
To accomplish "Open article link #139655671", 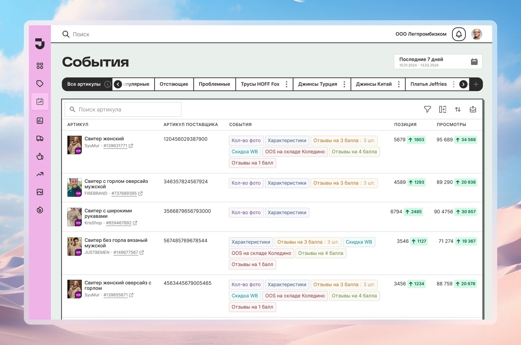I will 116,295.
